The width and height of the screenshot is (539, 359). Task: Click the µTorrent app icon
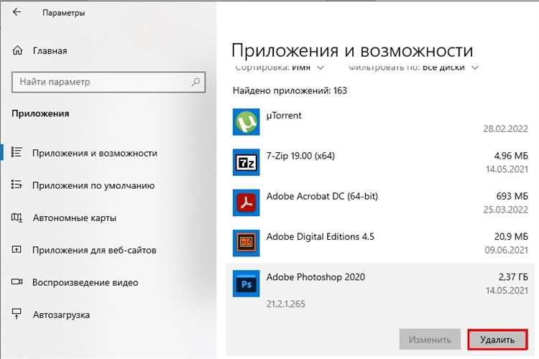point(246,122)
